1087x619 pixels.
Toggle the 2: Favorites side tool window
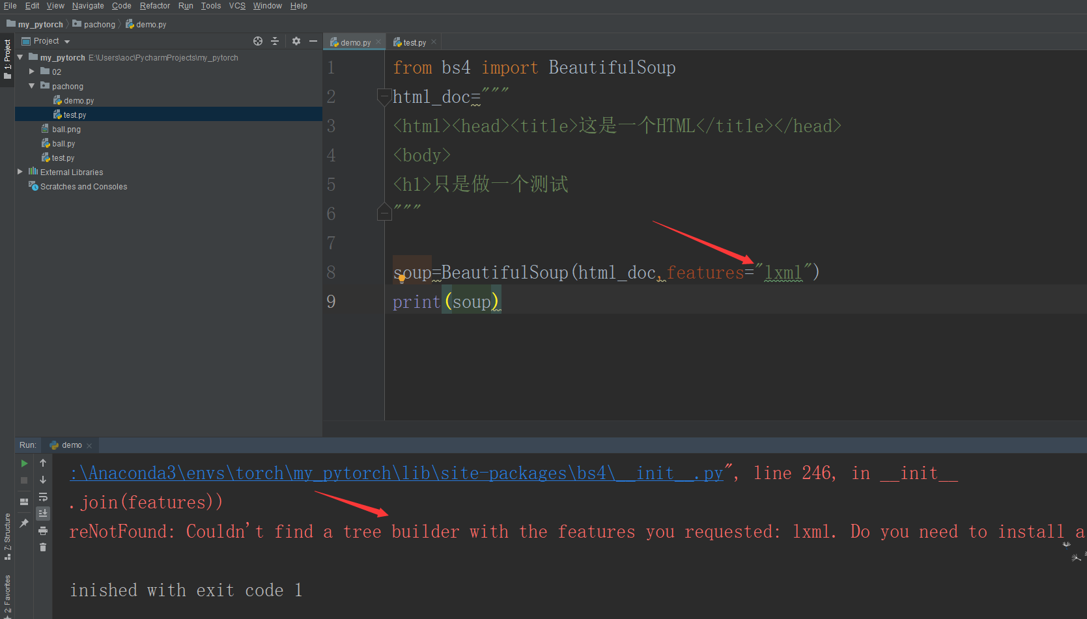click(7, 596)
